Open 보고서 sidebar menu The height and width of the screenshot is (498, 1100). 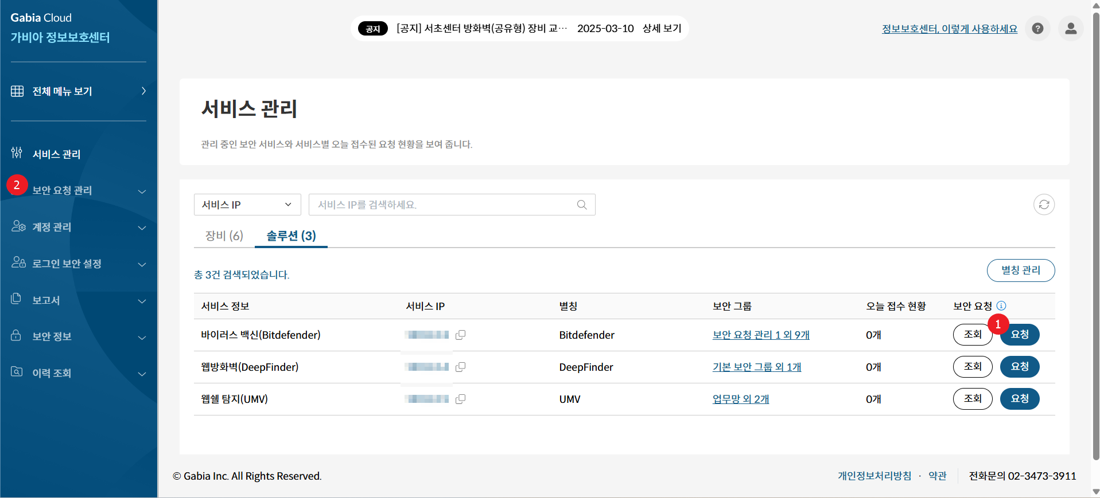(46, 300)
